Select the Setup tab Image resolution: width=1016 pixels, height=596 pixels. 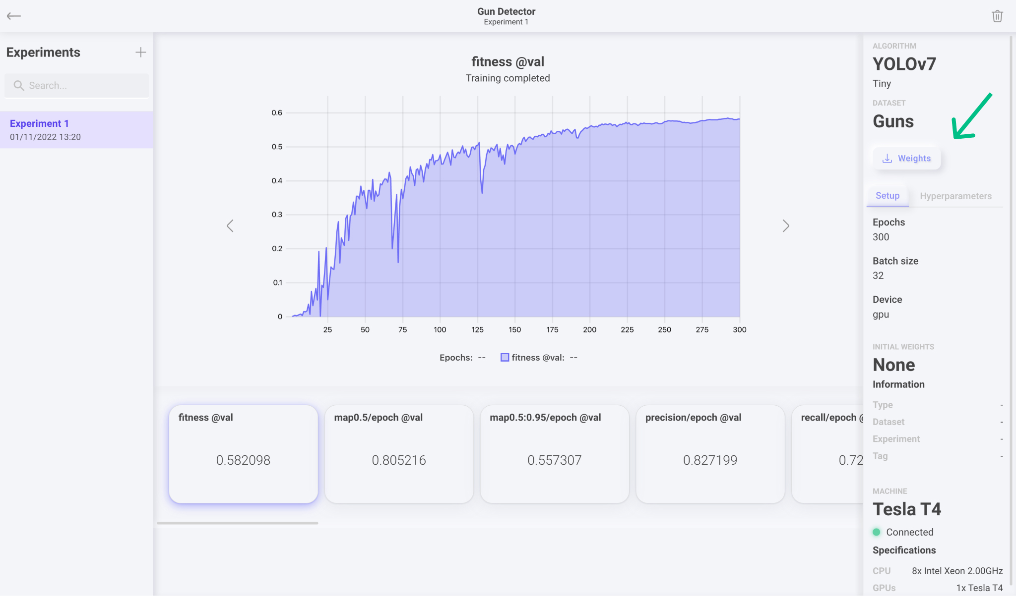click(887, 196)
